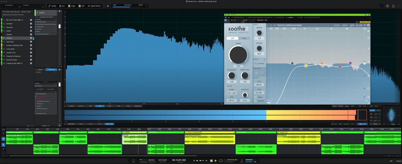Image resolution: width=402 pixels, height=164 pixels.
Task: Click the soothe2 help question mark
Action: [365, 25]
